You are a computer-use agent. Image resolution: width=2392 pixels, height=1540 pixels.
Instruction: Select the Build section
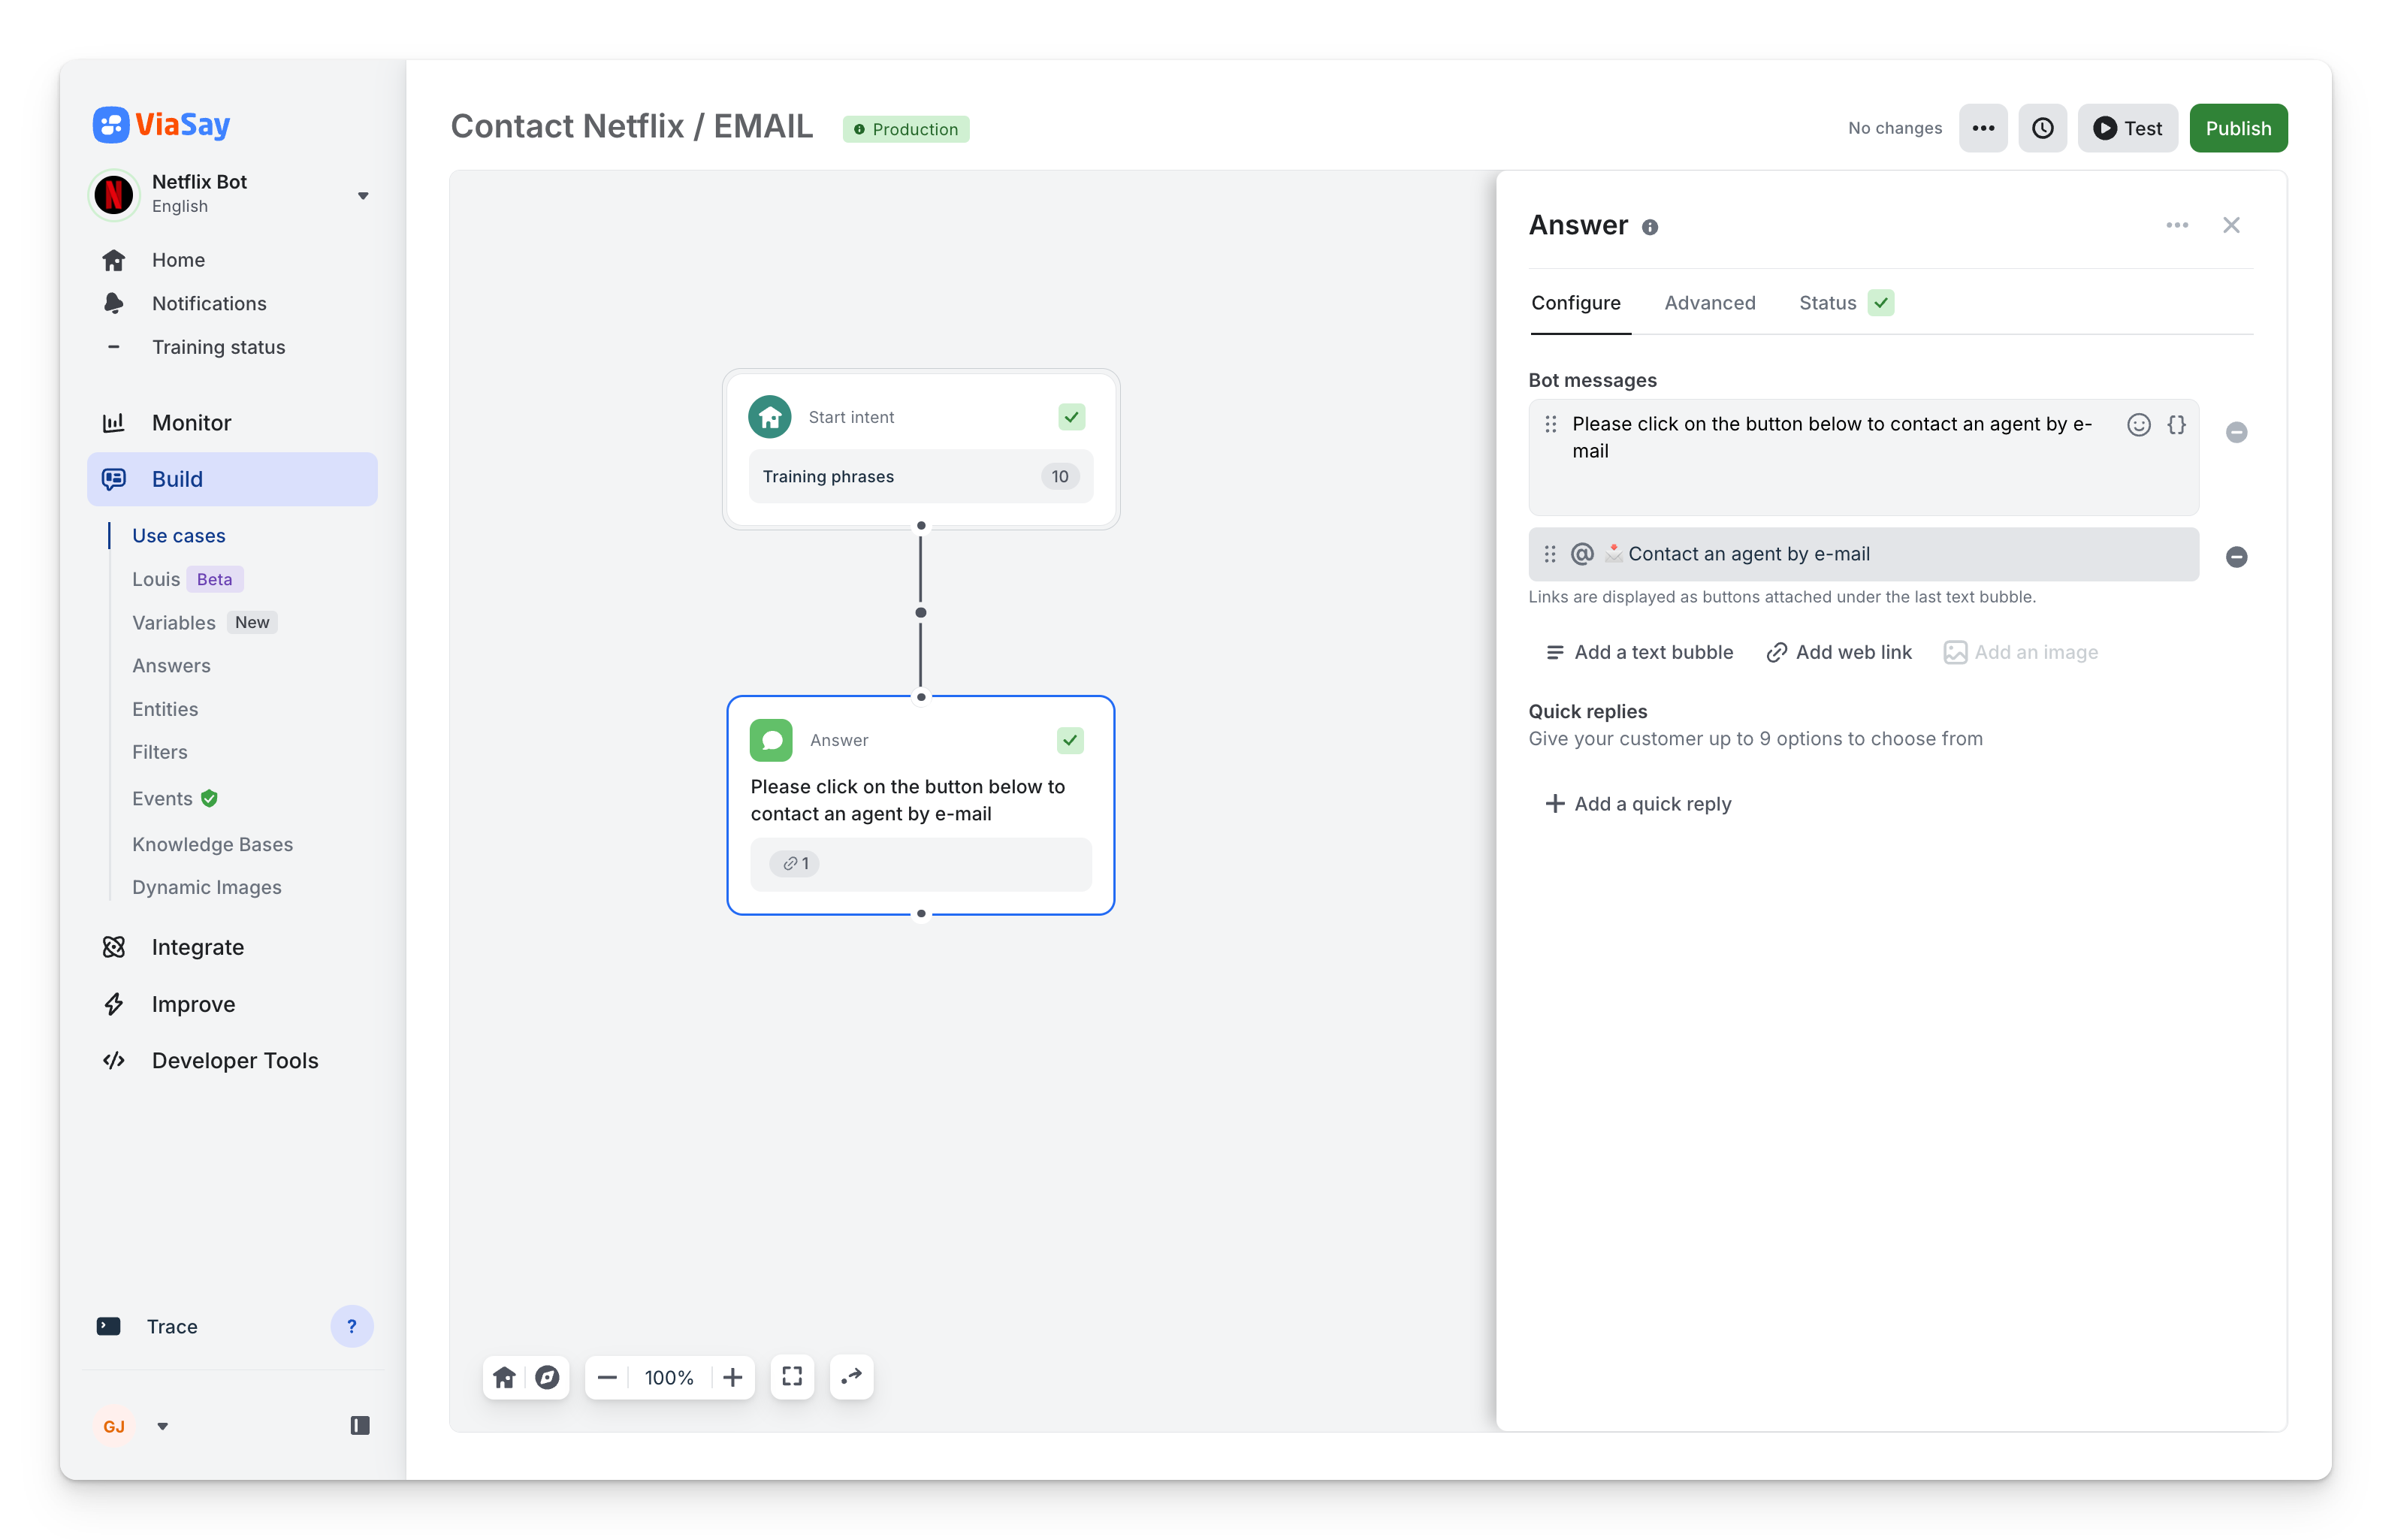pos(232,479)
